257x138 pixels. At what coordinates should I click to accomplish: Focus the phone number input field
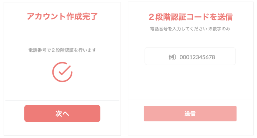pos(190,56)
